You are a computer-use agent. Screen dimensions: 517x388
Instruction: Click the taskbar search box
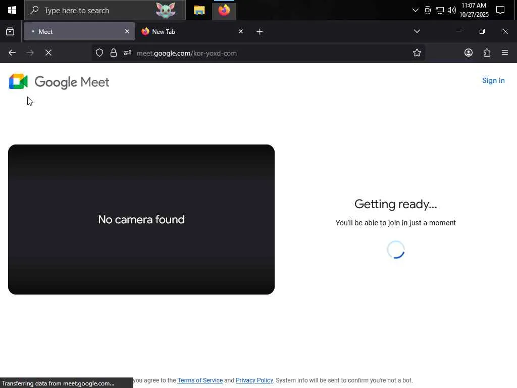tap(105, 10)
